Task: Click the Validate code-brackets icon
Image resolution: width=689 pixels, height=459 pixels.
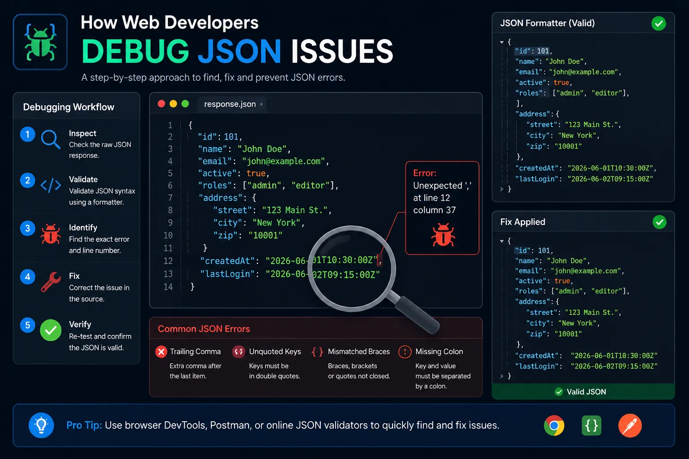Action: click(51, 185)
